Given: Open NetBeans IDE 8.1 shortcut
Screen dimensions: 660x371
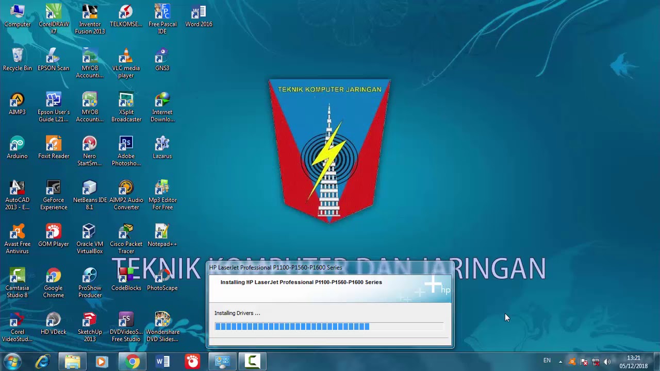Looking at the screenshot, I should tap(90, 195).
